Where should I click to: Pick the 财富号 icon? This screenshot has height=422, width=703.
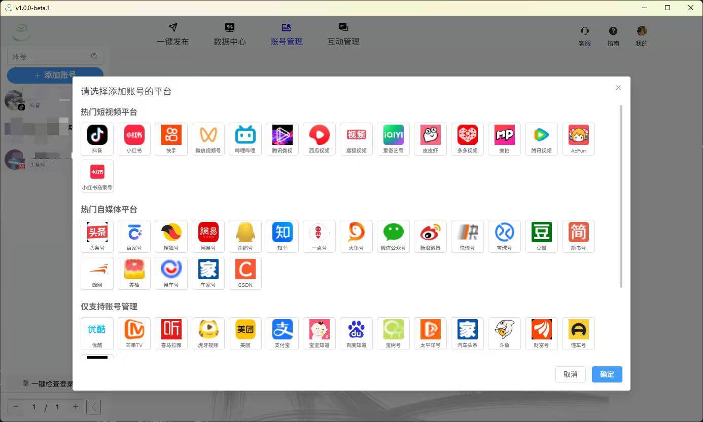coord(541,333)
